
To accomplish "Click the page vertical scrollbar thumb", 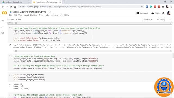I will tap(173, 56).
